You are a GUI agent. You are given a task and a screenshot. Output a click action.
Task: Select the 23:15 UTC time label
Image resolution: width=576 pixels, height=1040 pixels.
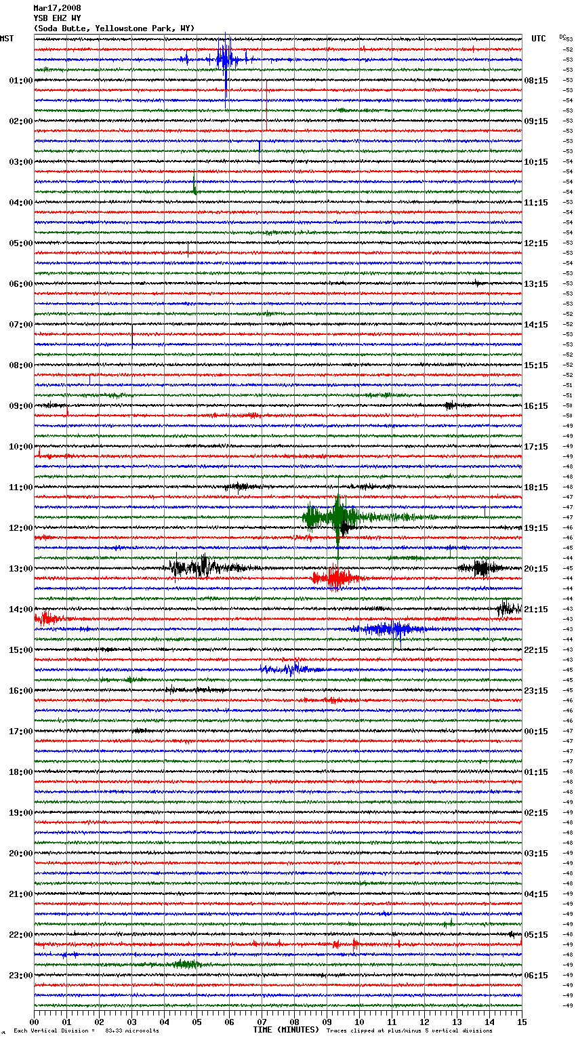click(536, 691)
